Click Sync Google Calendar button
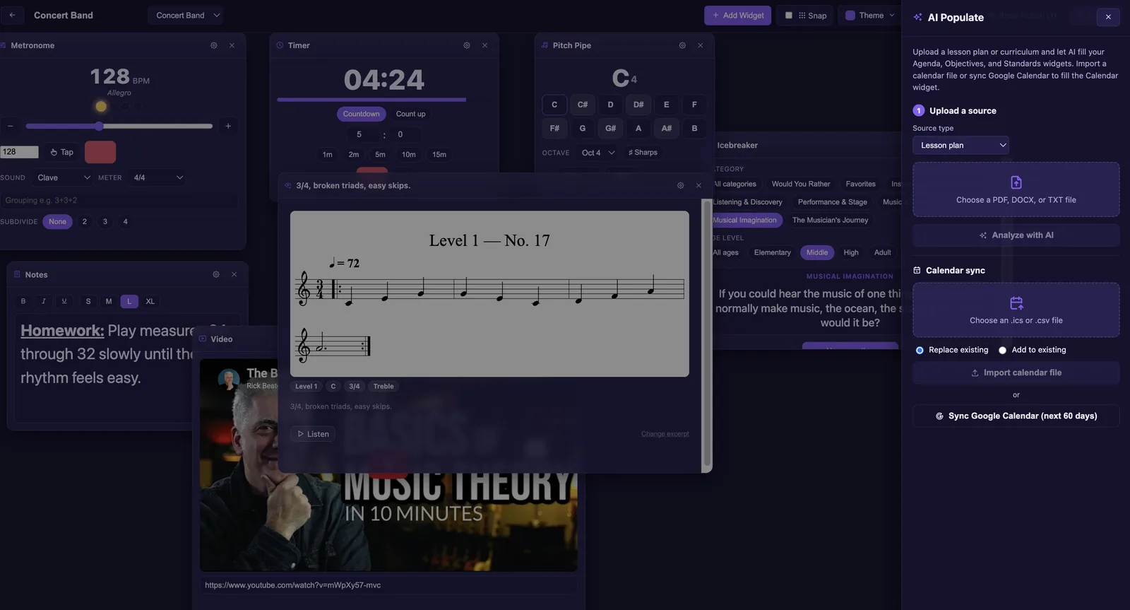 coord(1016,416)
